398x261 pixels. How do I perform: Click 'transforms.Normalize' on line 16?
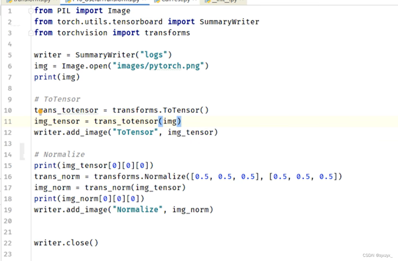click(x=140, y=176)
